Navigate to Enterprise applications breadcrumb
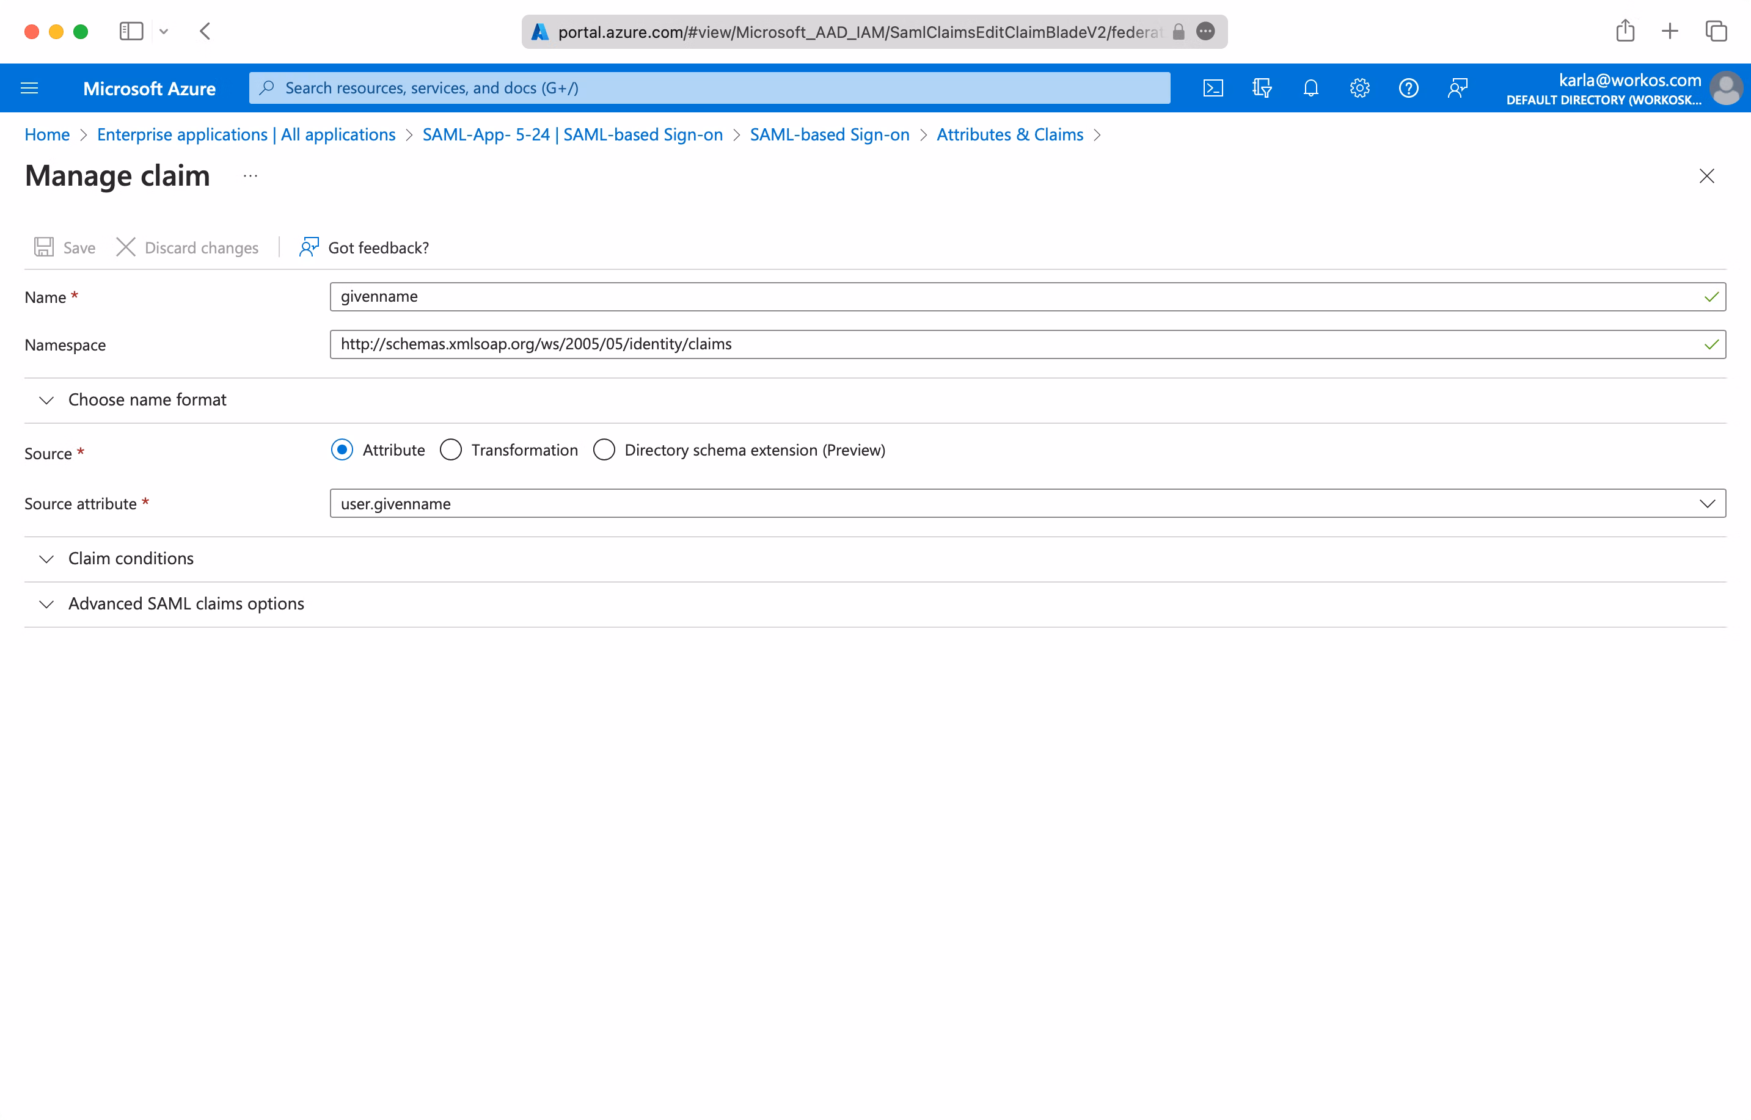The image size is (1751, 1120). pyautogui.click(x=246, y=134)
